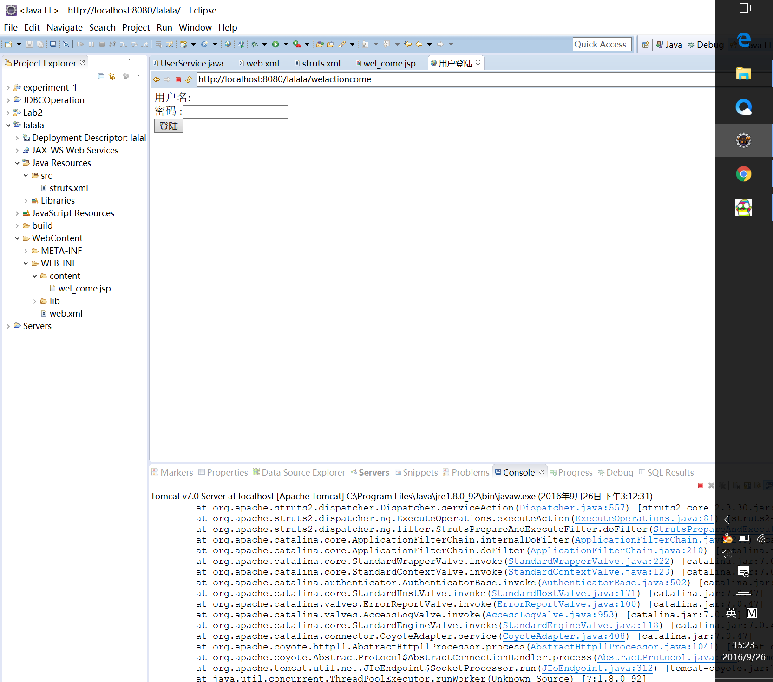Click the Resume debug icon
The width and height of the screenshot is (773, 682).
point(80,44)
